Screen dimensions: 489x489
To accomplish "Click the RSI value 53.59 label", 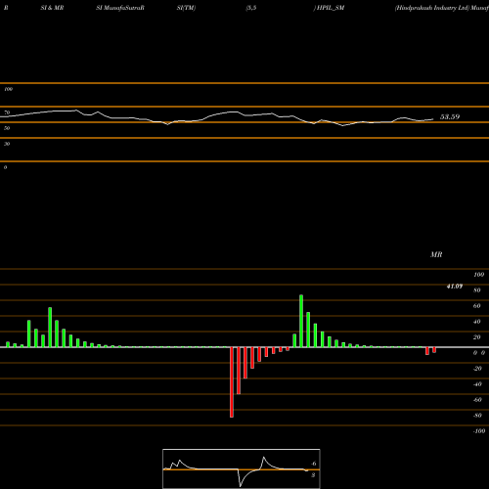I will (x=450, y=116).
